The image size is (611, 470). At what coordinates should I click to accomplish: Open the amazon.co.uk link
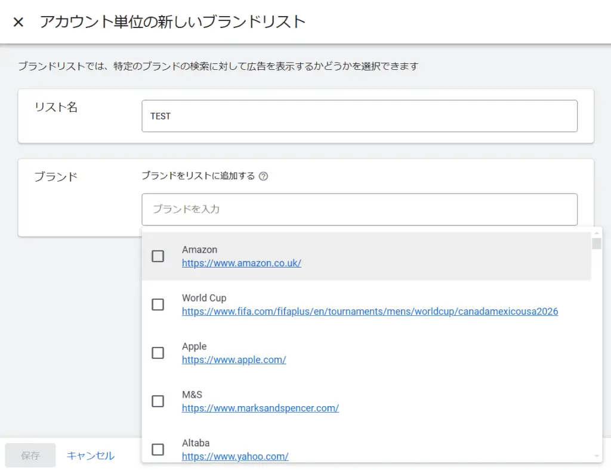coord(241,263)
